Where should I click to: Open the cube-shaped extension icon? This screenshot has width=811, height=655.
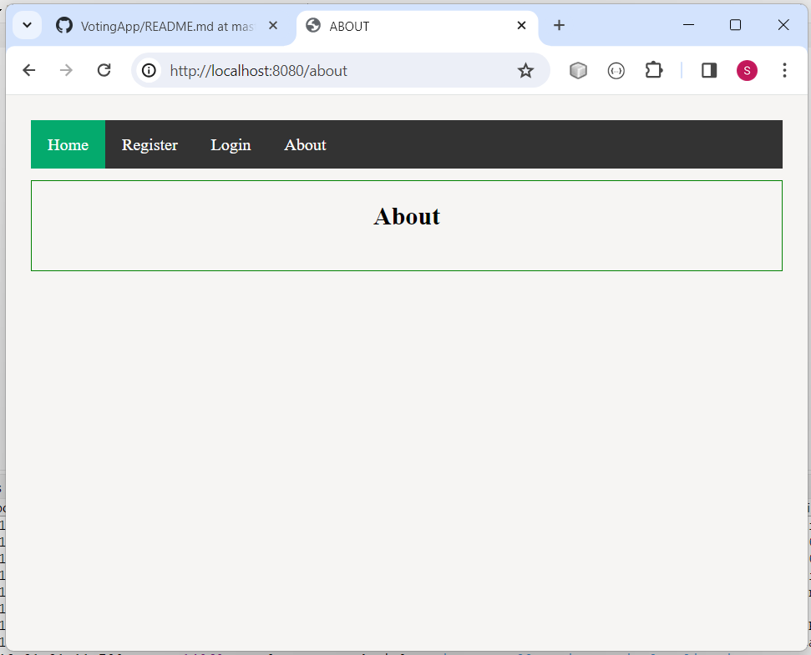578,70
